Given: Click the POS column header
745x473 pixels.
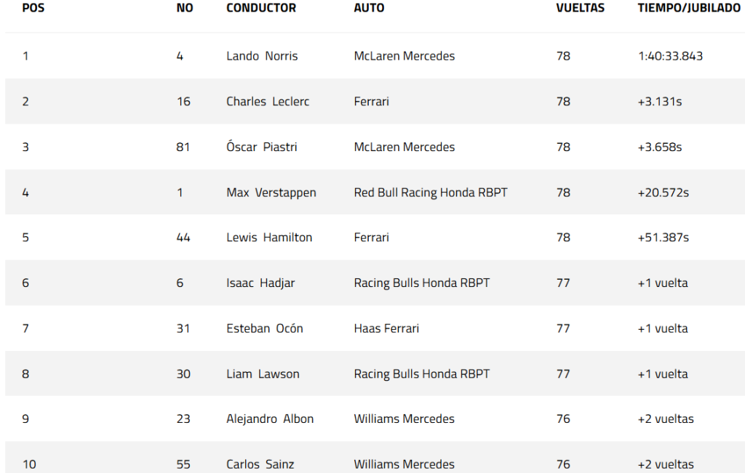Looking at the screenshot, I should [33, 9].
